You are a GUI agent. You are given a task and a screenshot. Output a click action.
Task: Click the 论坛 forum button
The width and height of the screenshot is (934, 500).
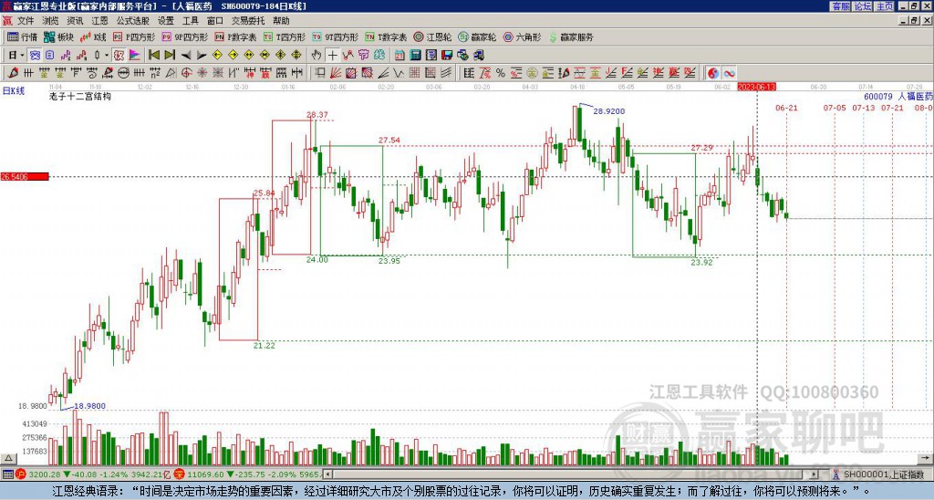[862, 6]
